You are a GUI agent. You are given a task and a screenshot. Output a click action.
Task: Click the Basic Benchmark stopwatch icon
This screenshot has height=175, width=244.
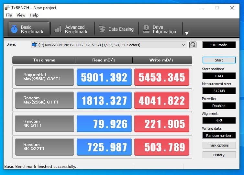click(14, 29)
